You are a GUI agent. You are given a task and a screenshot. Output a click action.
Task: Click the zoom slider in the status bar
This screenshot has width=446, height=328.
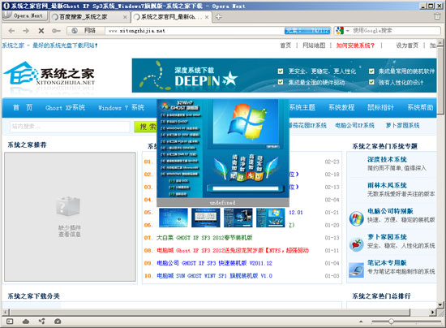[x=406, y=322]
